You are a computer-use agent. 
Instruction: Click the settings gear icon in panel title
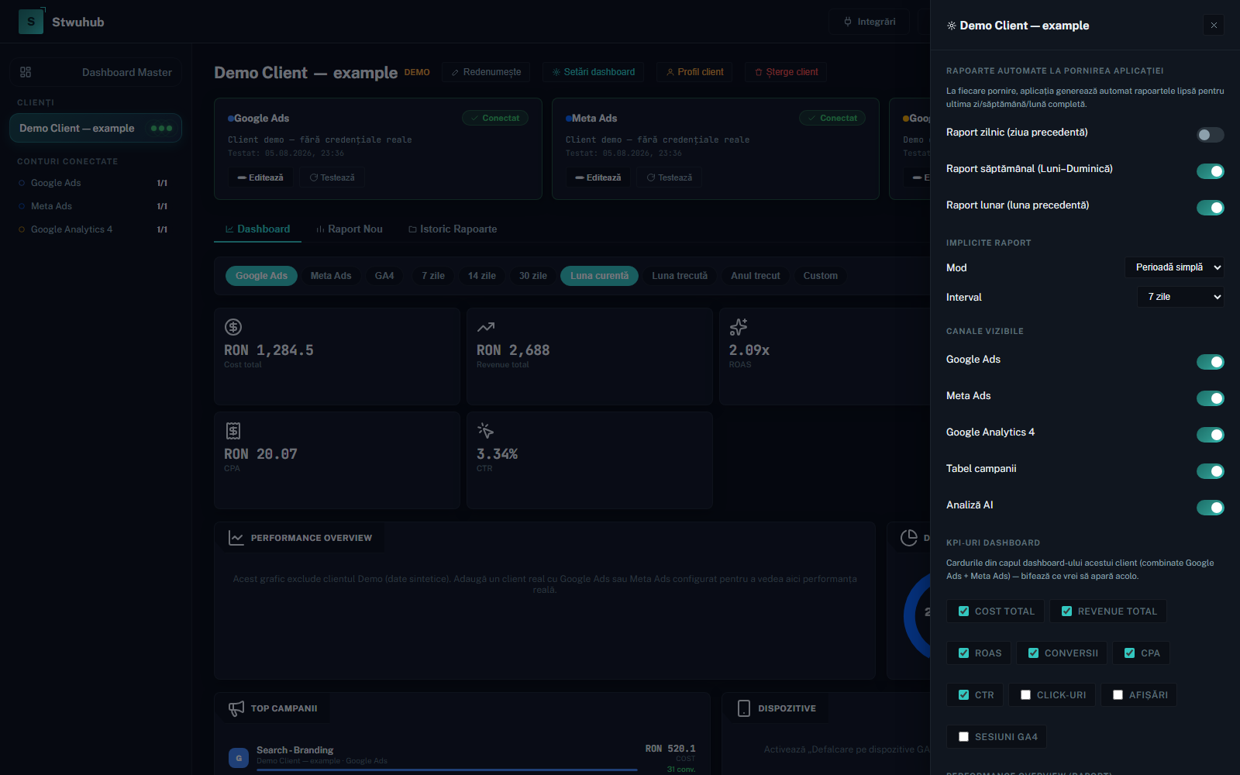(952, 26)
